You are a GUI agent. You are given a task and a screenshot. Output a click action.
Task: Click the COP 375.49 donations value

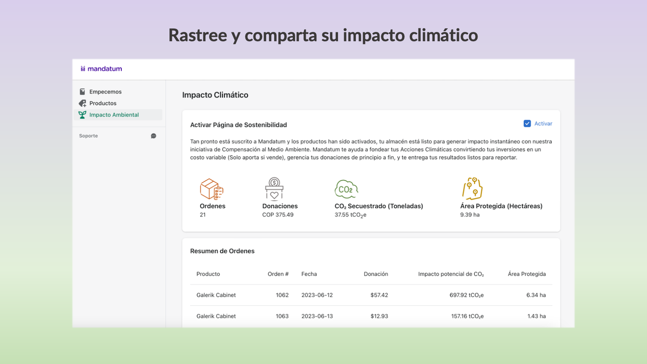tap(278, 215)
